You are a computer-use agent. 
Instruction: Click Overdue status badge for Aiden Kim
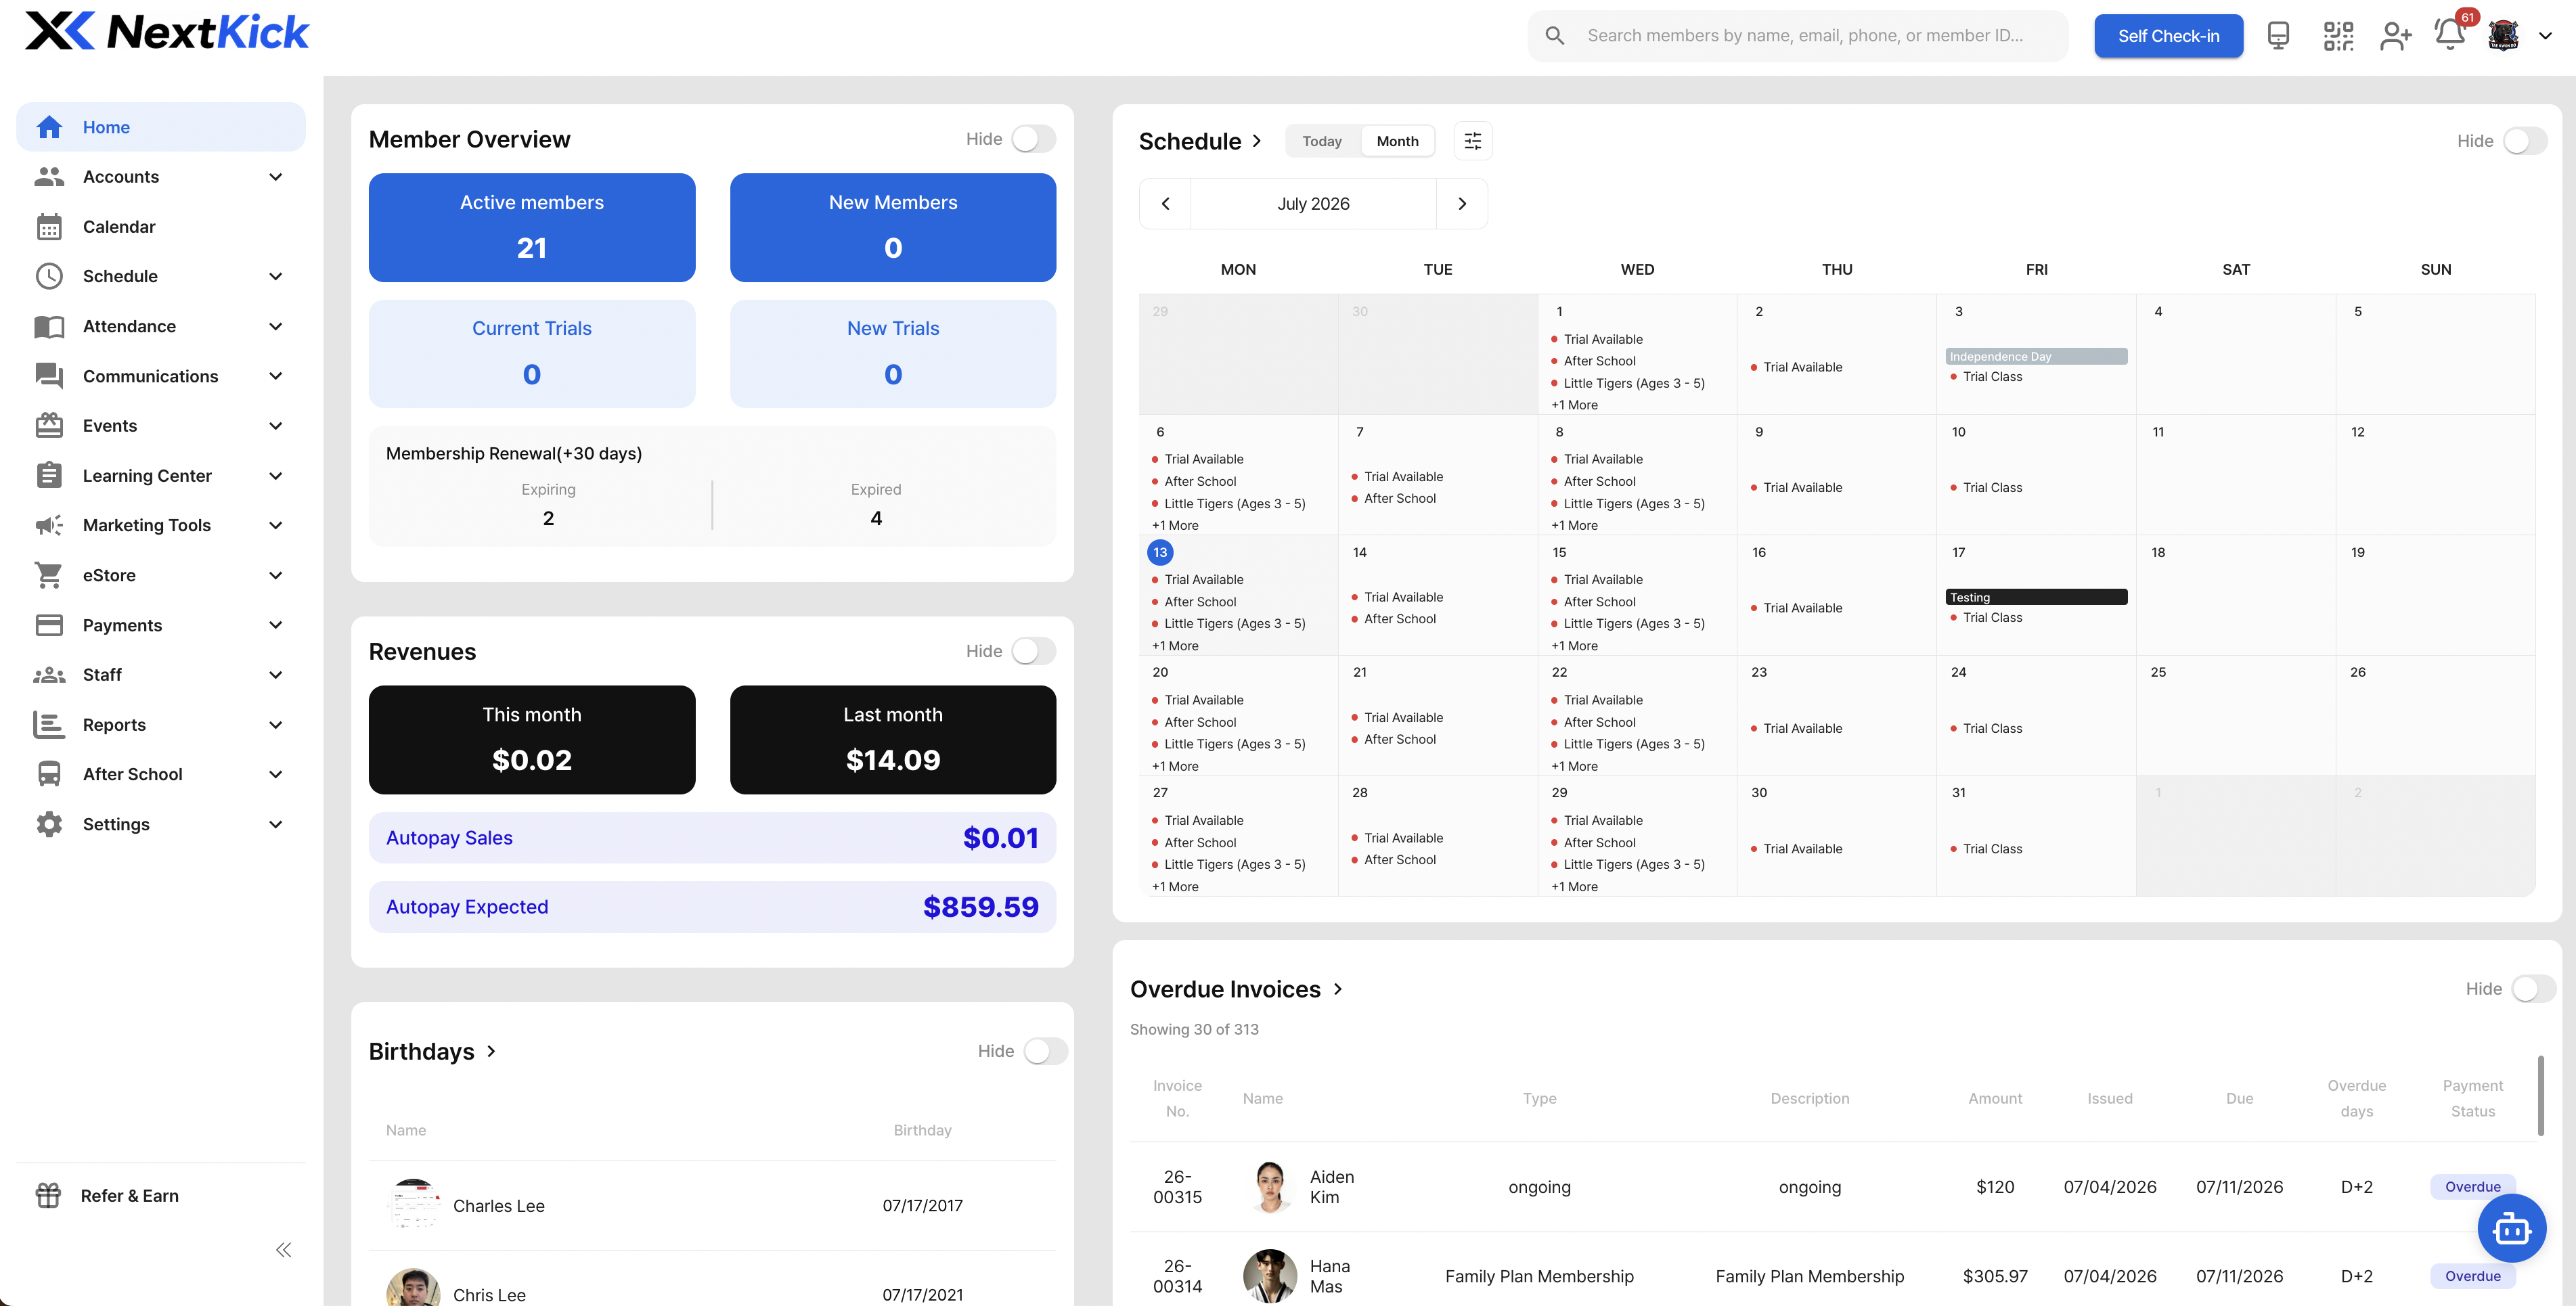click(2472, 1187)
